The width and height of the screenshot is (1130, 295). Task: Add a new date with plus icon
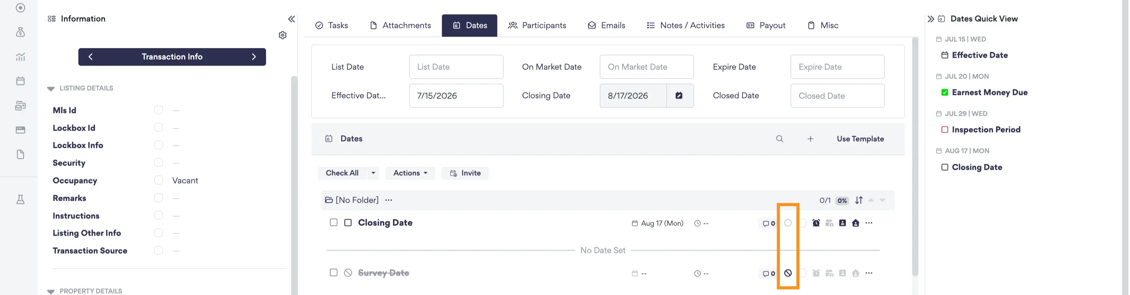point(810,139)
